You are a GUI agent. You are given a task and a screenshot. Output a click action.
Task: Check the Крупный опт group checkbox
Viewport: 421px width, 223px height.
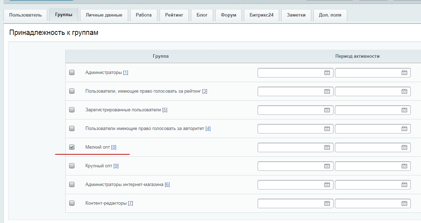72,166
